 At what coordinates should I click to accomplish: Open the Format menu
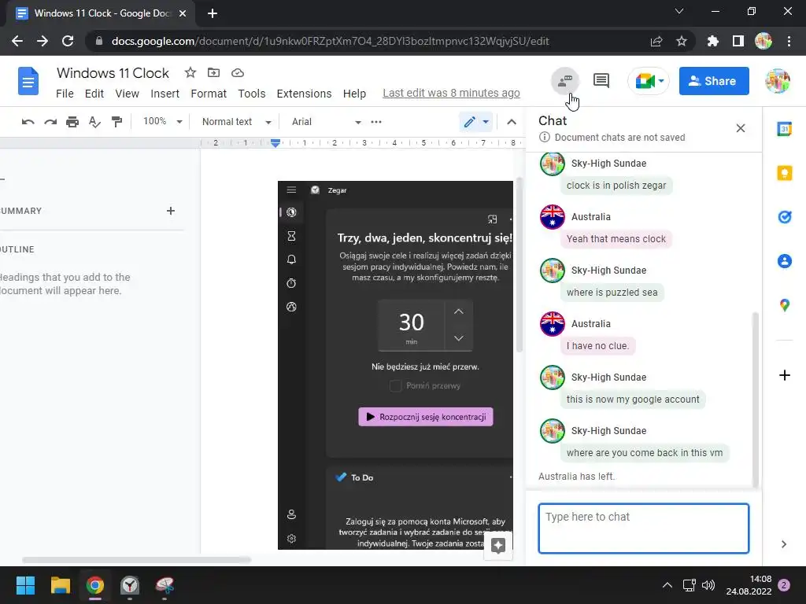point(209,94)
